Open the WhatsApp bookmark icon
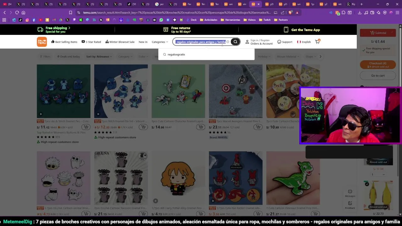This screenshot has width=402, height=226. (x=161, y=20)
